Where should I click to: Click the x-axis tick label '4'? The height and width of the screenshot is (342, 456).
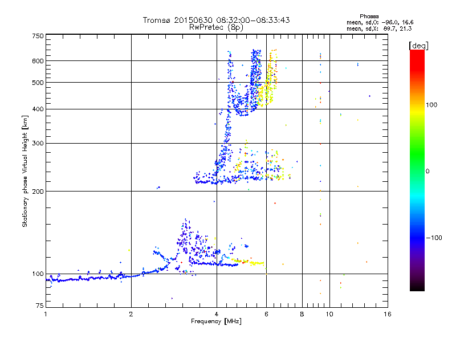tap(217, 314)
